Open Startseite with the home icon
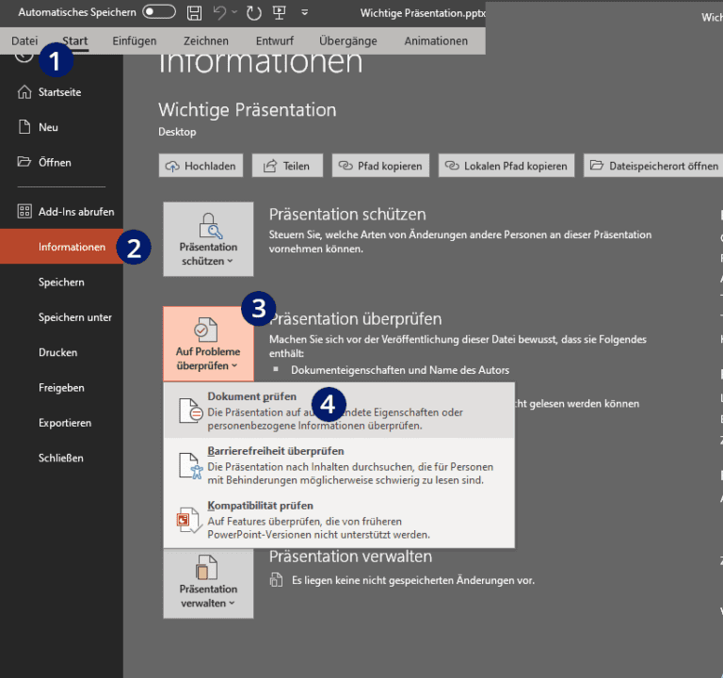723x678 pixels. click(24, 92)
